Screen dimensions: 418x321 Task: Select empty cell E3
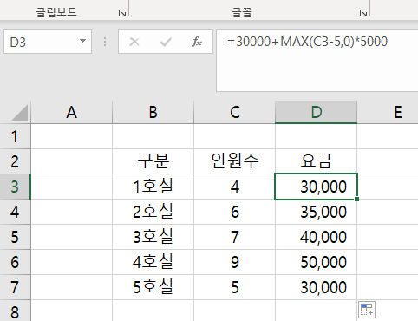(388, 187)
